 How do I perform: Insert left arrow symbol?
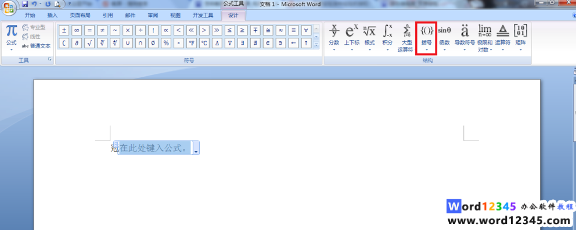click(293, 43)
